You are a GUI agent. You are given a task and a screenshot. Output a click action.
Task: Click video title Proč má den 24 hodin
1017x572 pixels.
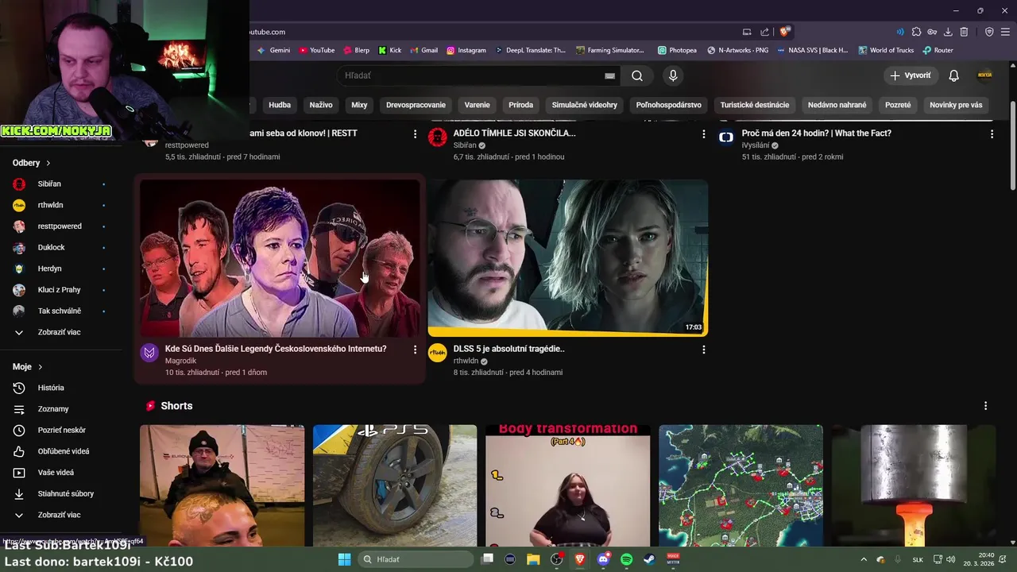tap(817, 133)
